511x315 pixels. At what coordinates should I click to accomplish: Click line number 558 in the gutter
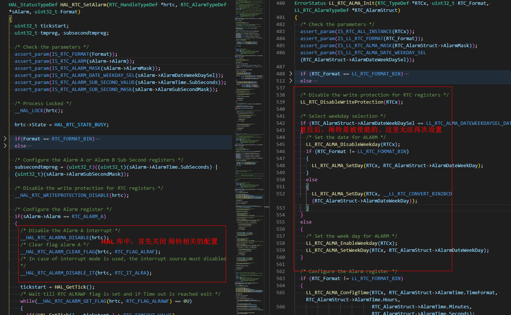(280, 243)
